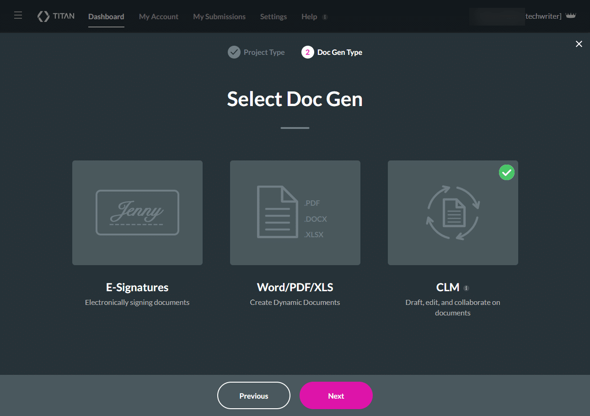This screenshot has width=590, height=416.
Task: Click the info icon next to Help
Action: click(x=325, y=17)
